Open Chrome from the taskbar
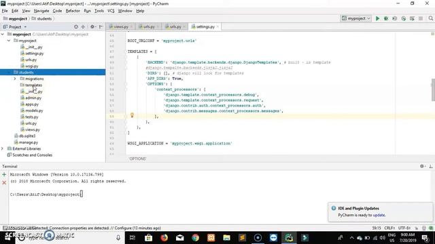This screenshot has width=435, height=244. click(x=195, y=238)
